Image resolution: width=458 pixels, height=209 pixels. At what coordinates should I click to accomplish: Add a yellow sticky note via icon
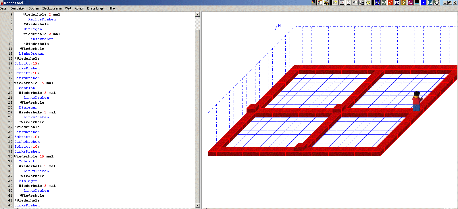click(368, 3)
